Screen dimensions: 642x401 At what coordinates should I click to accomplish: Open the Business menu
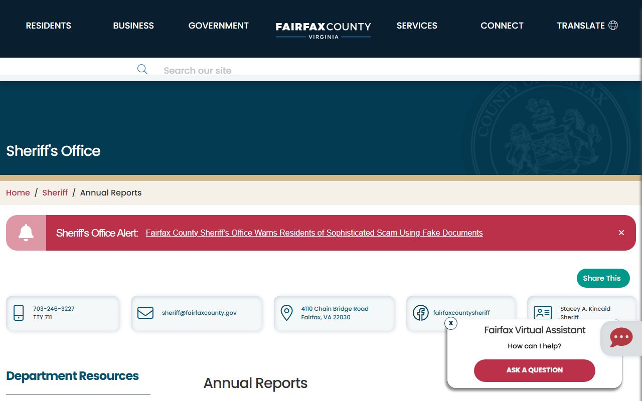point(133,26)
